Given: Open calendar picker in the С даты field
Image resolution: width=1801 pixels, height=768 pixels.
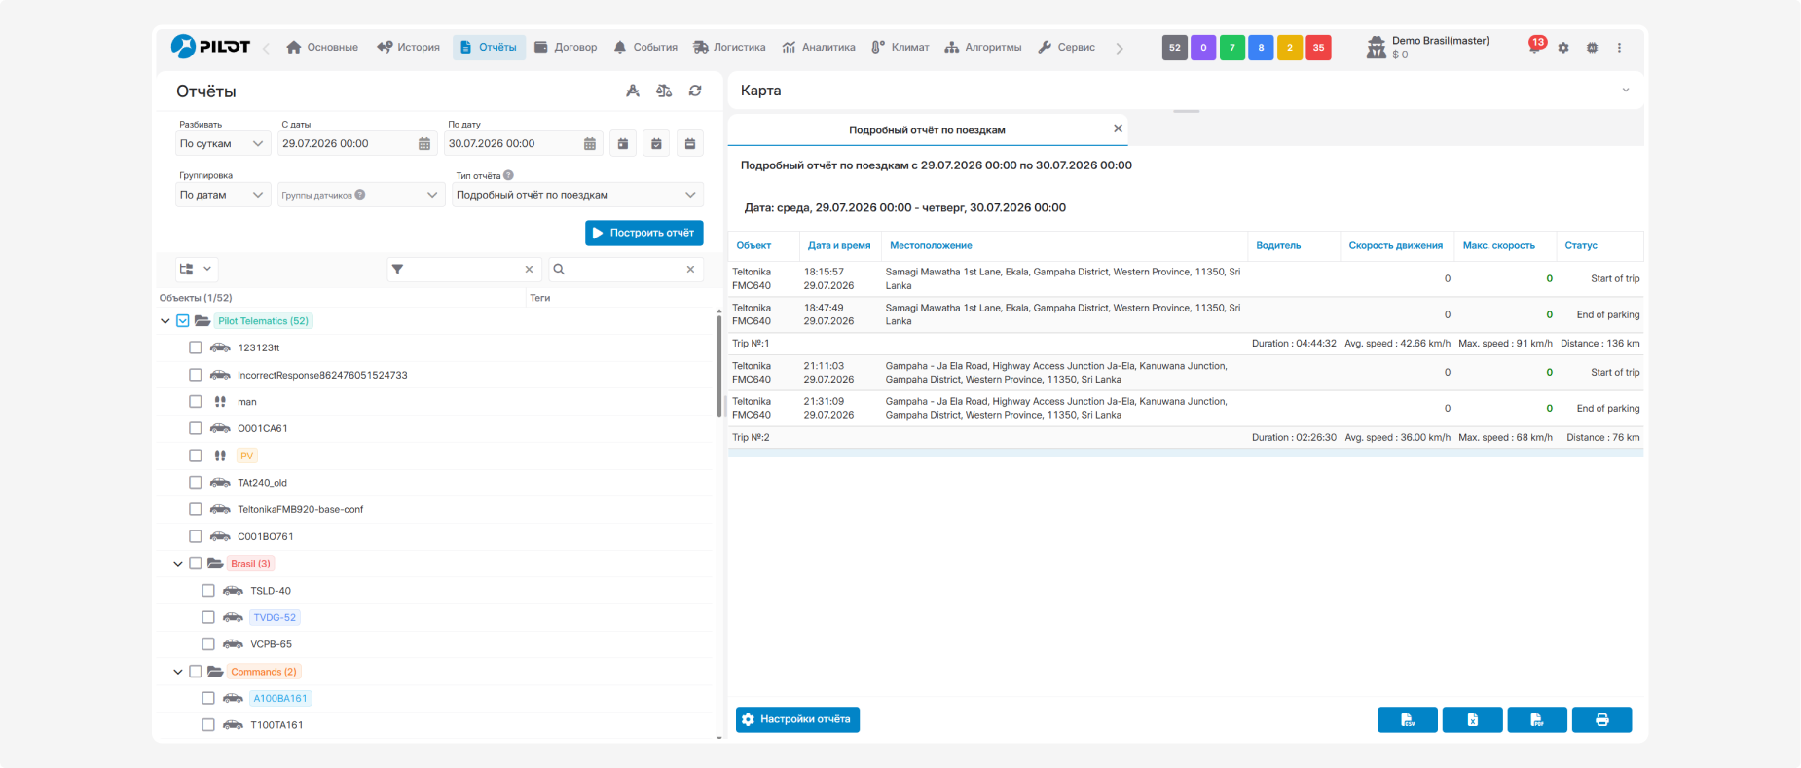Looking at the screenshot, I should (x=424, y=143).
